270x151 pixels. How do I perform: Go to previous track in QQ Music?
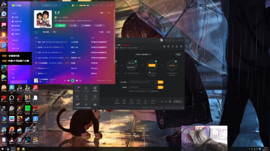point(69,81)
